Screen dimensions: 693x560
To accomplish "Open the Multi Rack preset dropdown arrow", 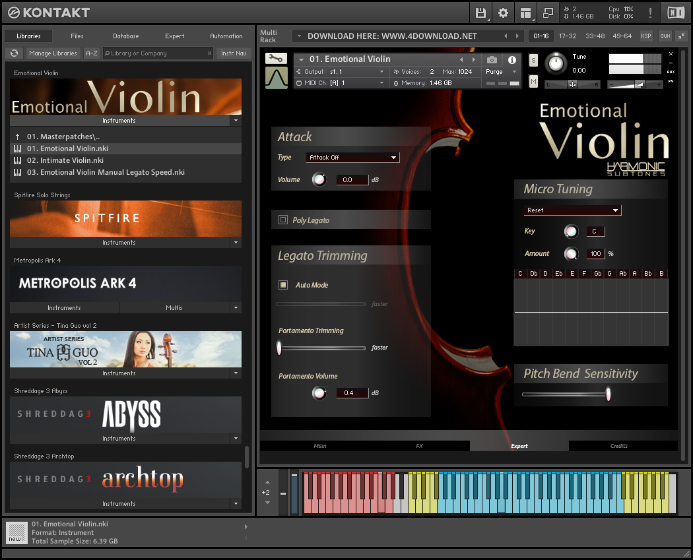I will point(299,36).
